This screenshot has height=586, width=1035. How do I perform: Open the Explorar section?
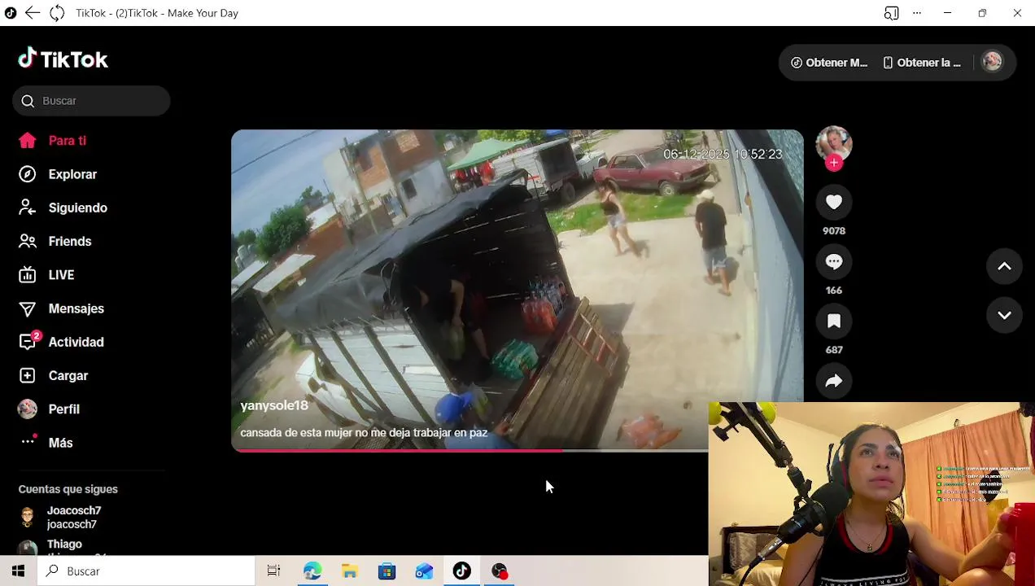(72, 174)
